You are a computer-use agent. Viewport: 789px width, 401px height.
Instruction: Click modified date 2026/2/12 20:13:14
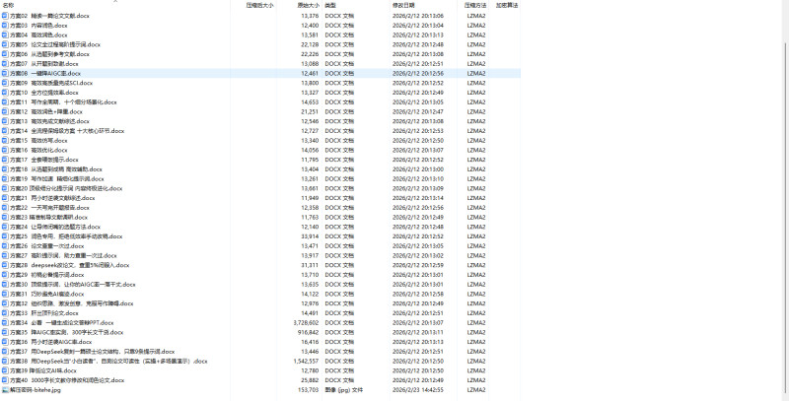pyautogui.click(x=418, y=198)
